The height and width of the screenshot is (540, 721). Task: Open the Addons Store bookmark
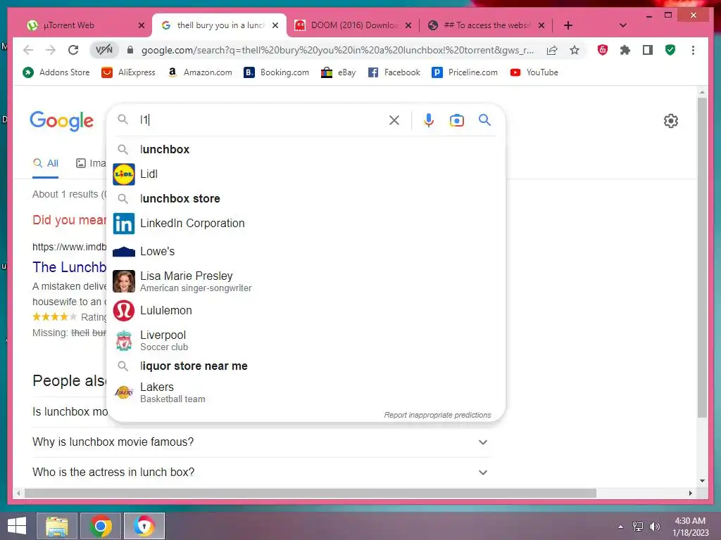tap(56, 72)
